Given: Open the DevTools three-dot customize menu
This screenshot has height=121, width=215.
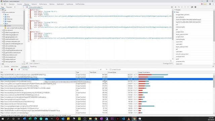Looking at the screenshot, I should tap(213, 4).
